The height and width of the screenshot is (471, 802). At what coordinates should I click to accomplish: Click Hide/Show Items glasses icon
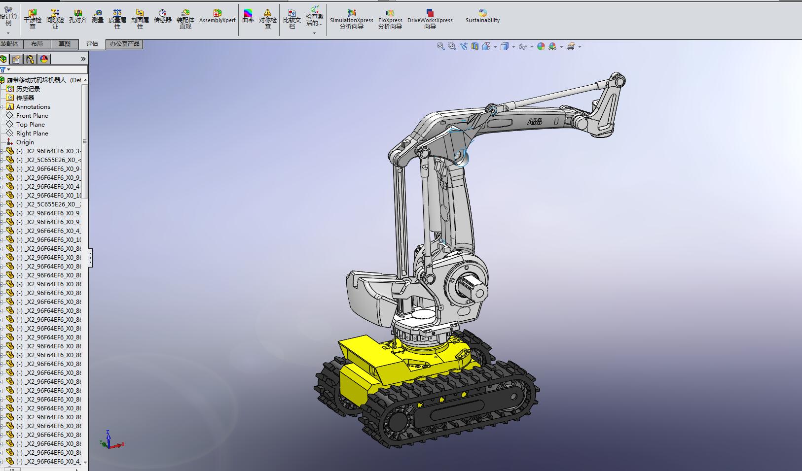click(x=522, y=46)
